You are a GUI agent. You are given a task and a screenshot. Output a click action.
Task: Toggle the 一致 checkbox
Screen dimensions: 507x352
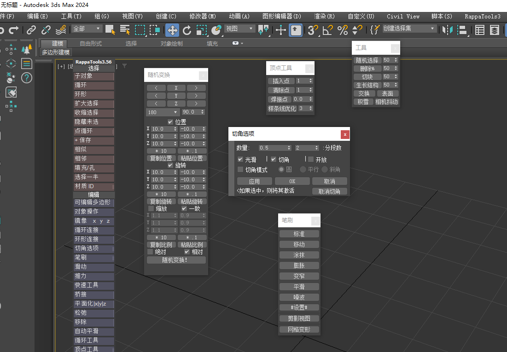(184, 208)
